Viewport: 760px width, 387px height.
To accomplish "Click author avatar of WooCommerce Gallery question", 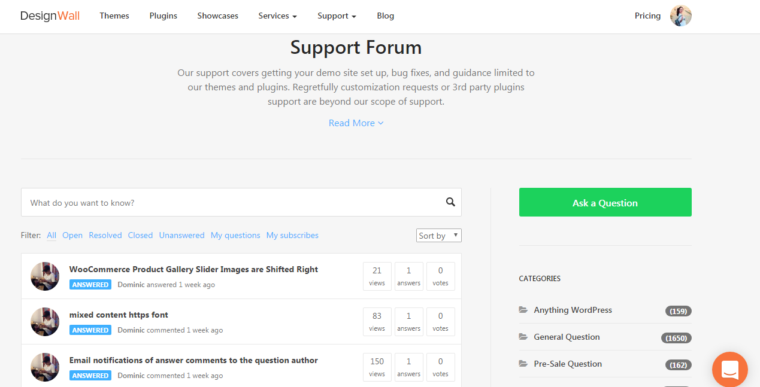I will point(45,276).
